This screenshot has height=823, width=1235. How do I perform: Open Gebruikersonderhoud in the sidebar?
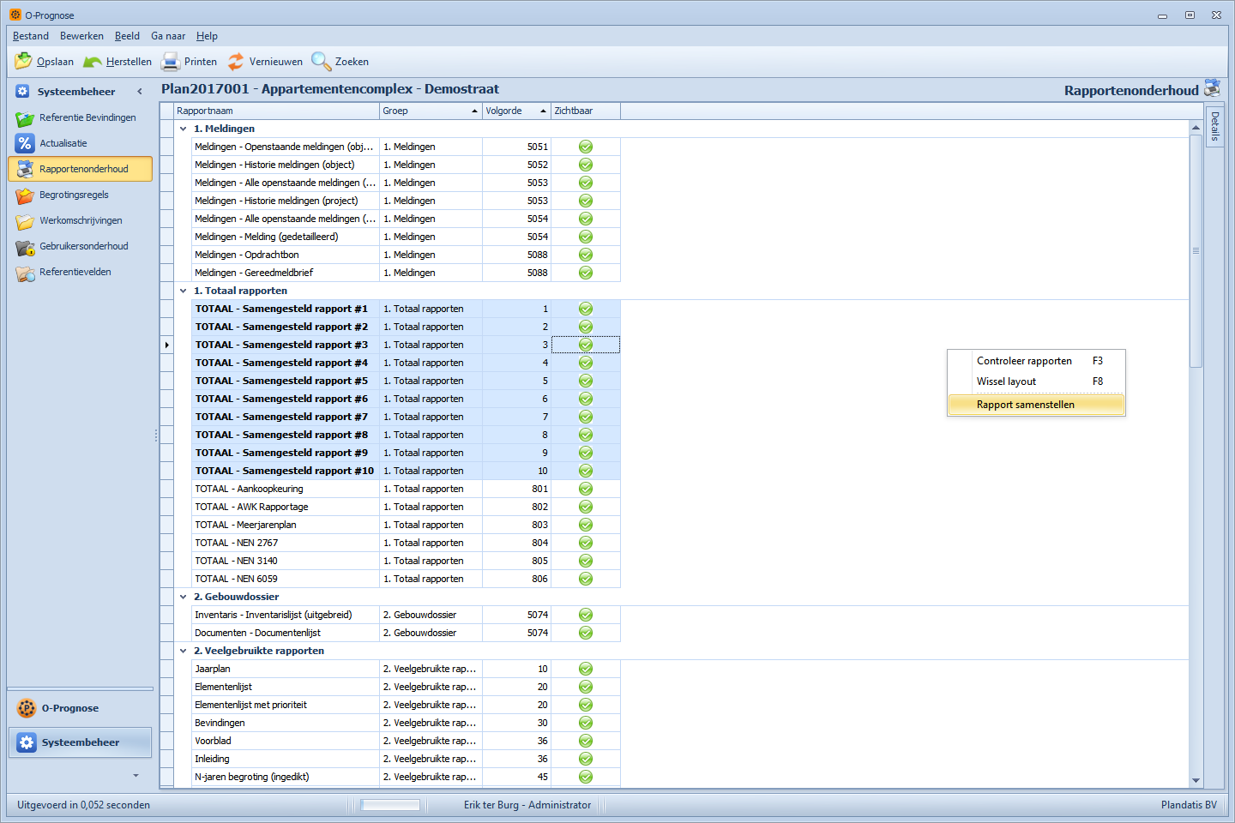point(83,246)
